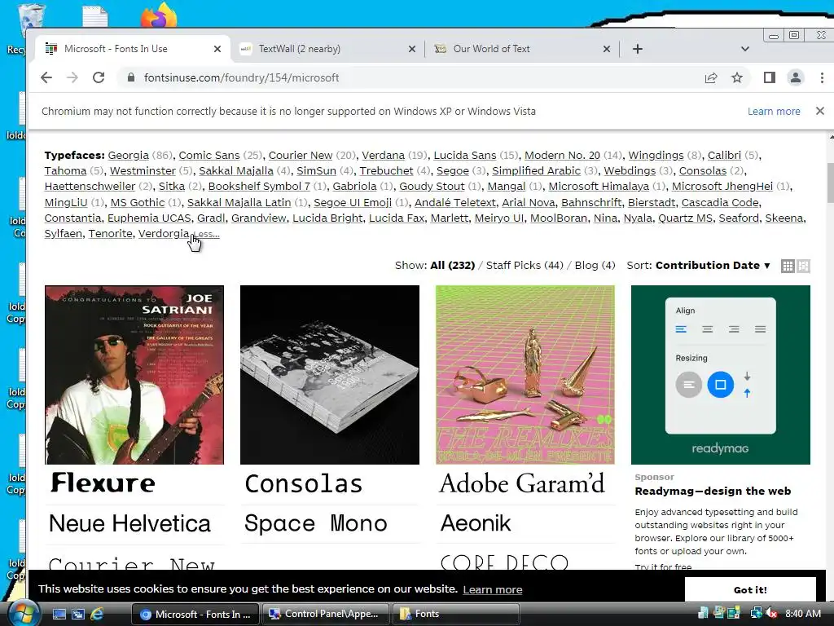Switch to the TextWall (2 nearby) tab
834x626 pixels.
tap(327, 49)
